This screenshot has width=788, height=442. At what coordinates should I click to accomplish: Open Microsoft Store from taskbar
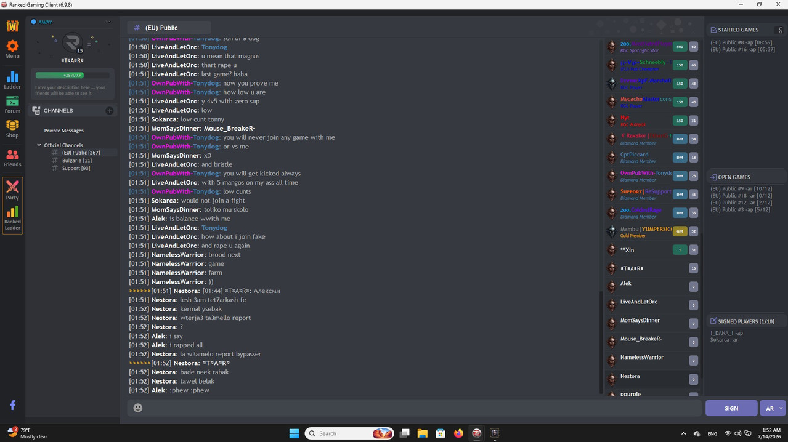point(440,433)
